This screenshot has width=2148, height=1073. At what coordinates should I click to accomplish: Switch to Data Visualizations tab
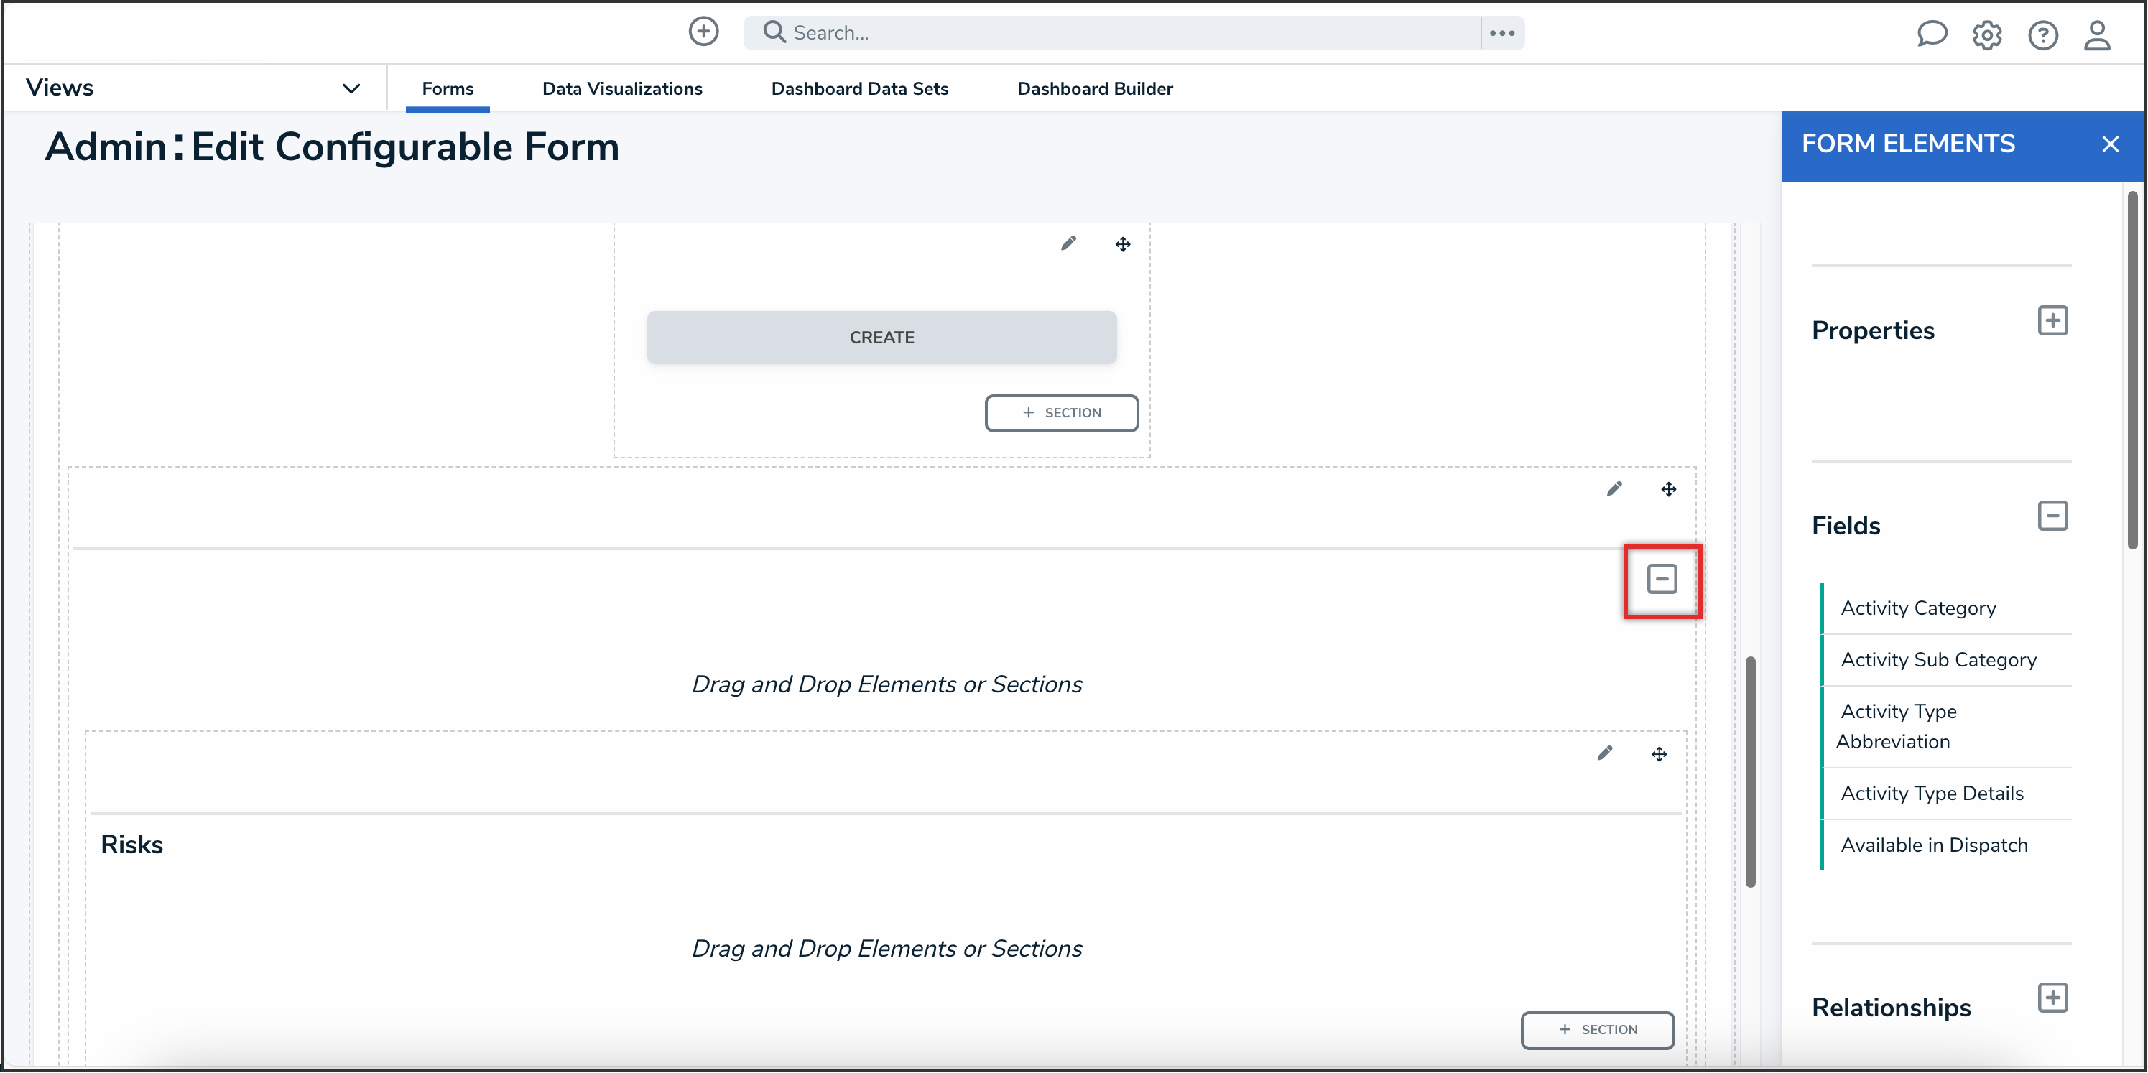tap(621, 88)
